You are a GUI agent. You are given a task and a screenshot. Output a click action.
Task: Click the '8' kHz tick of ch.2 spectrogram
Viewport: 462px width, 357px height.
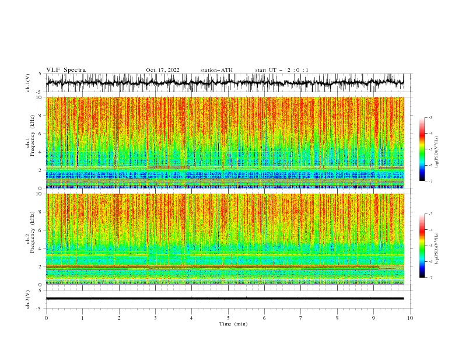click(x=41, y=212)
